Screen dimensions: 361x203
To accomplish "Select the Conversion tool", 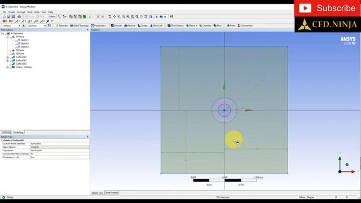I will pos(245,25).
